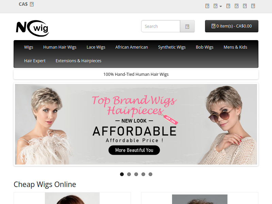Screen dimensions: 272x204
Task: Click the NC wig logo
Action: (x=32, y=28)
